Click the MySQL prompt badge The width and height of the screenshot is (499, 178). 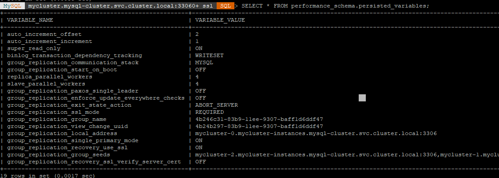coord(12,6)
